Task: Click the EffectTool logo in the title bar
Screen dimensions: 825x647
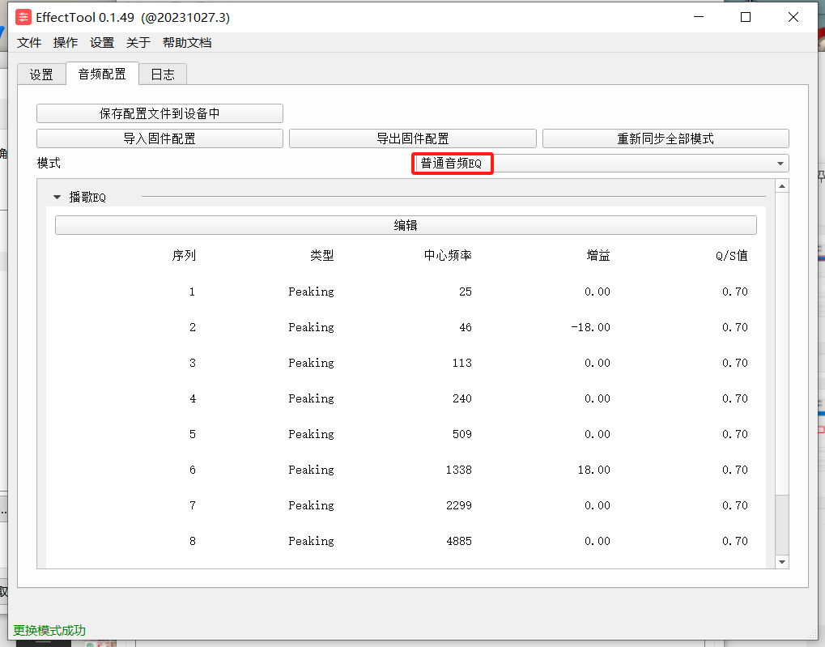Action: click(23, 16)
